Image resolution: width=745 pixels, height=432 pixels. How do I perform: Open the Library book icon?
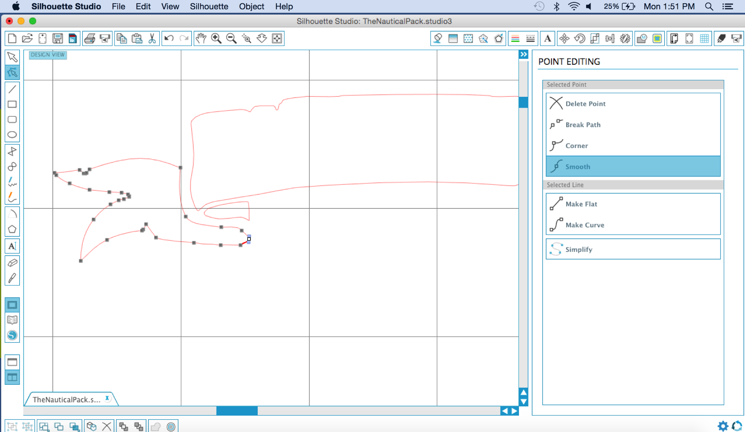click(12, 320)
